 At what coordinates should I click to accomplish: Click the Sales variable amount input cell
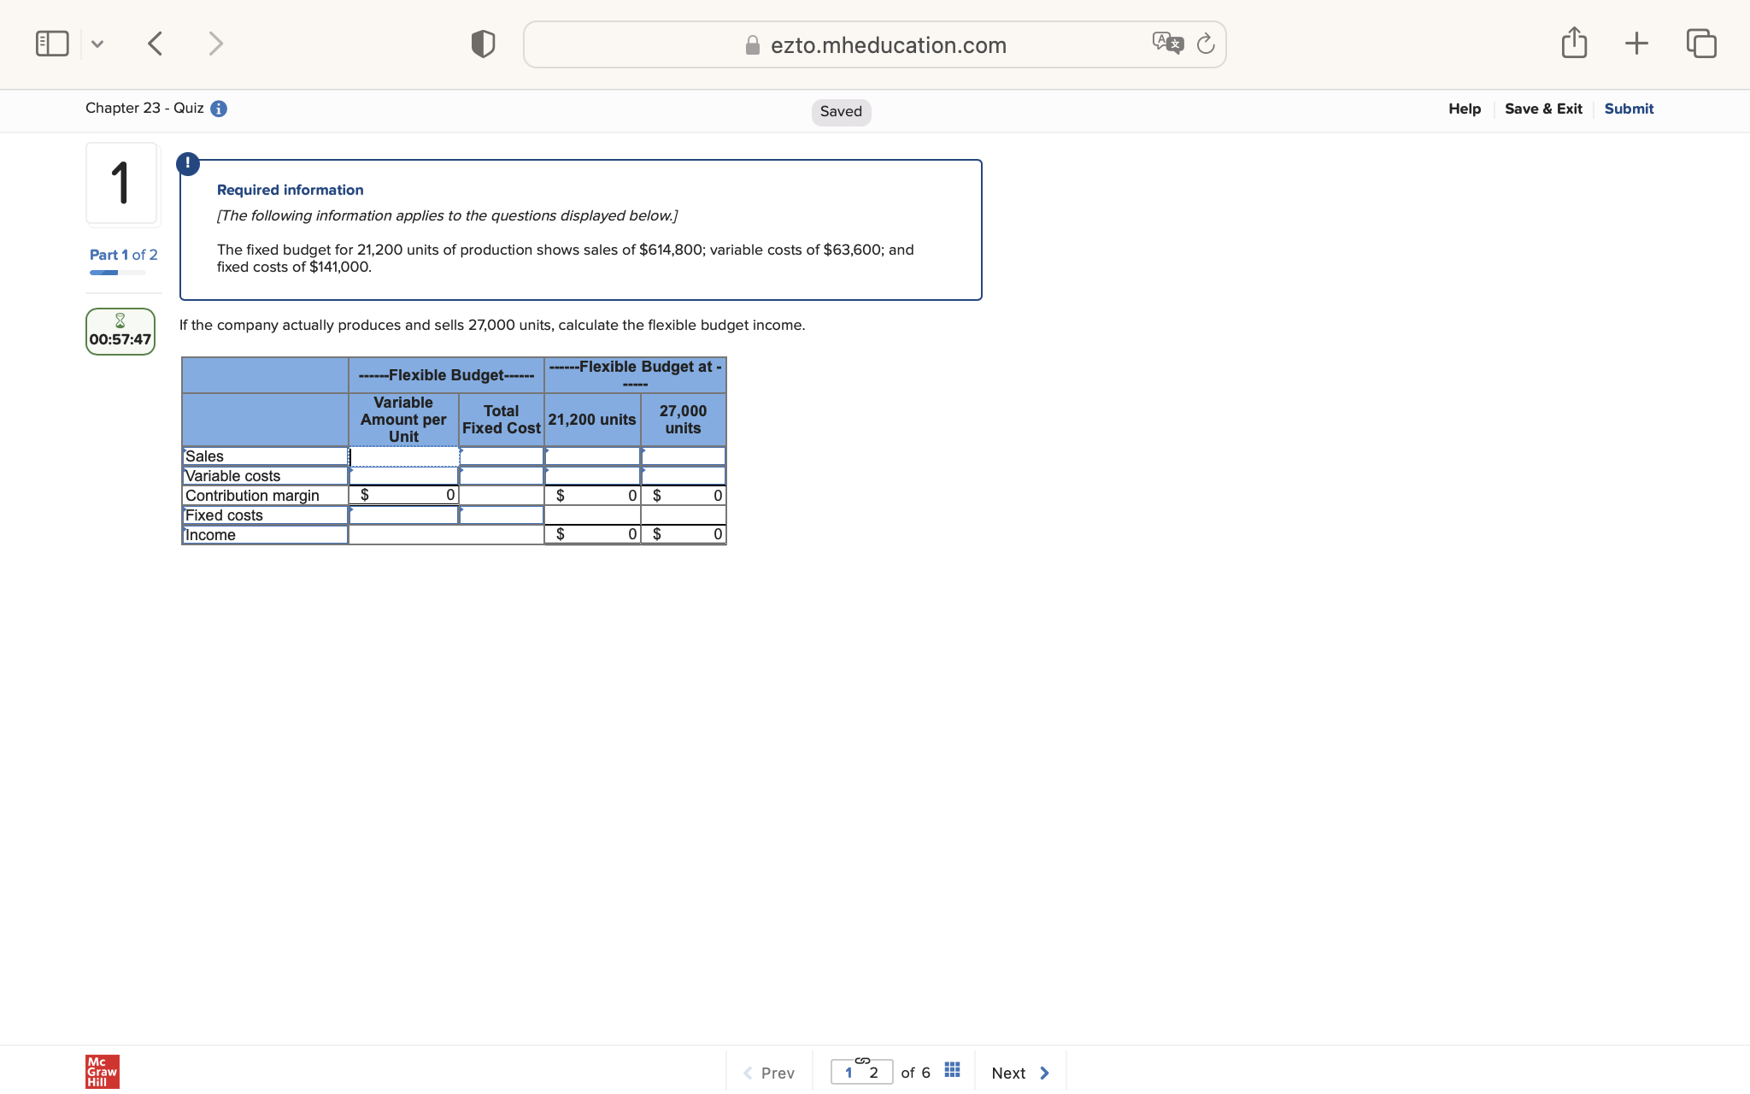coord(402,456)
